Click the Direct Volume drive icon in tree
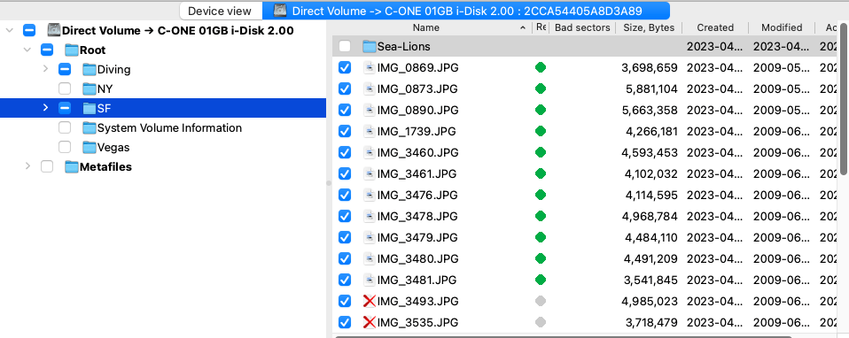Viewport: 849px width, 338px height. pos(53,30)
